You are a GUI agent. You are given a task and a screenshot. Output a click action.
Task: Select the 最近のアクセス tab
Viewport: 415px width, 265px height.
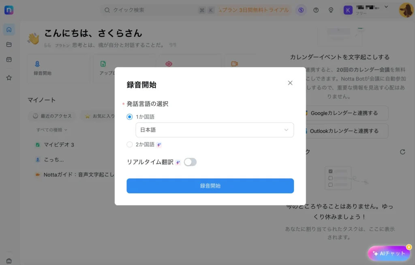click(52, 115)
